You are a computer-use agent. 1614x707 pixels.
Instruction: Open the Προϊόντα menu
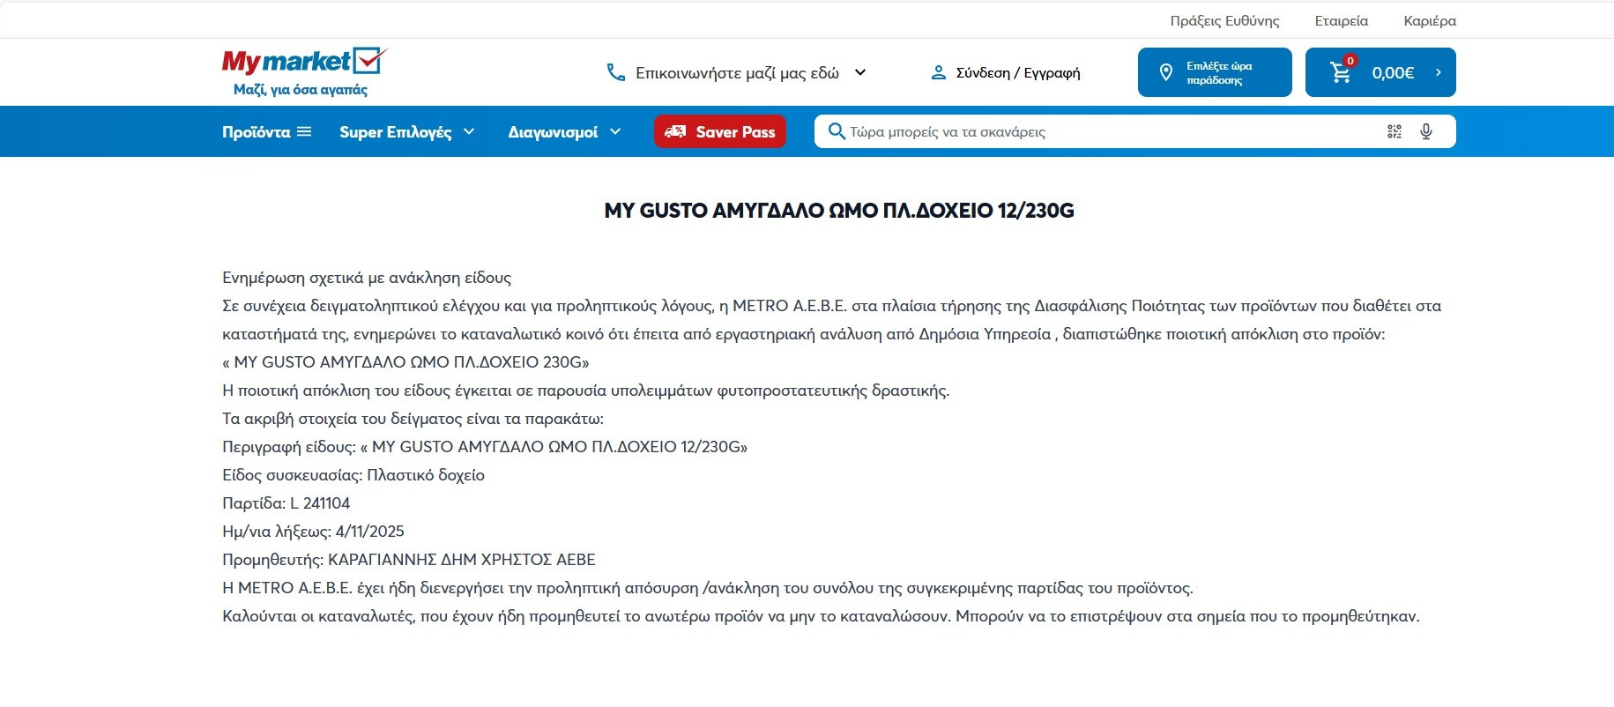(x=267, y=131)
